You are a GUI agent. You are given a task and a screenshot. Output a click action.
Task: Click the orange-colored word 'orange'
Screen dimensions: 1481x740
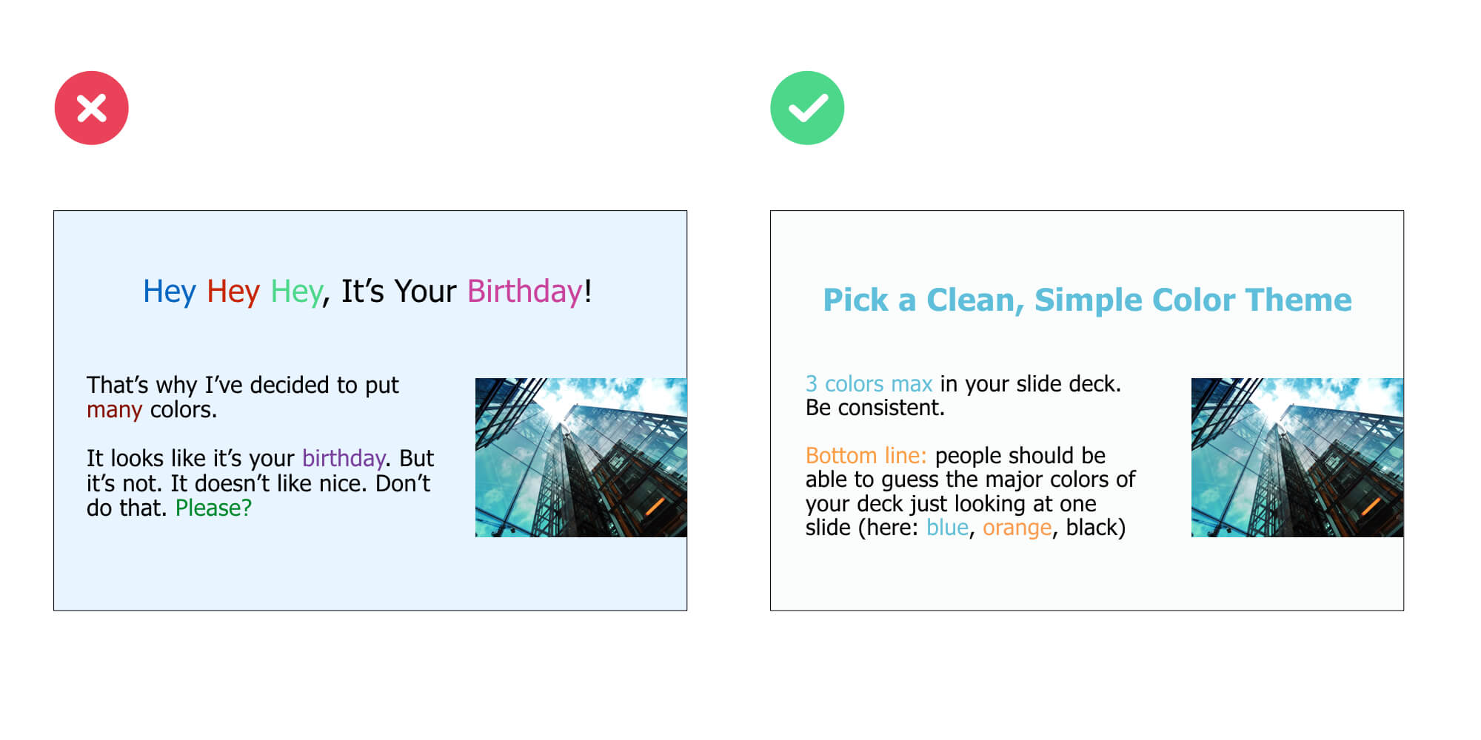pyautogui.click(x=1017, y=528)
